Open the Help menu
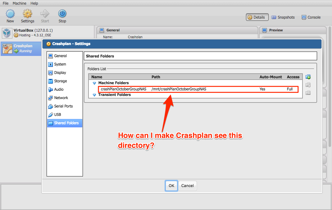Image resolution: width=332 pixels, height=210 pixels. tap(34, 3)
